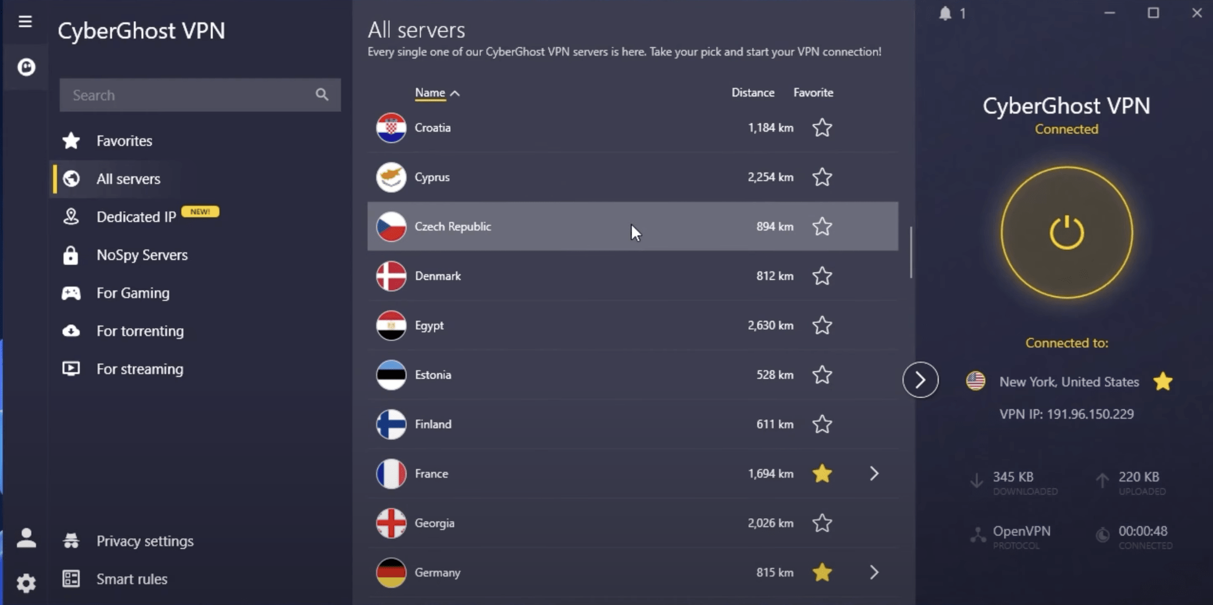Image resolution: width=1213 pixels, height=605 pixels.
Task: Collapse server list with round arrow
Action: coord(920,380)
